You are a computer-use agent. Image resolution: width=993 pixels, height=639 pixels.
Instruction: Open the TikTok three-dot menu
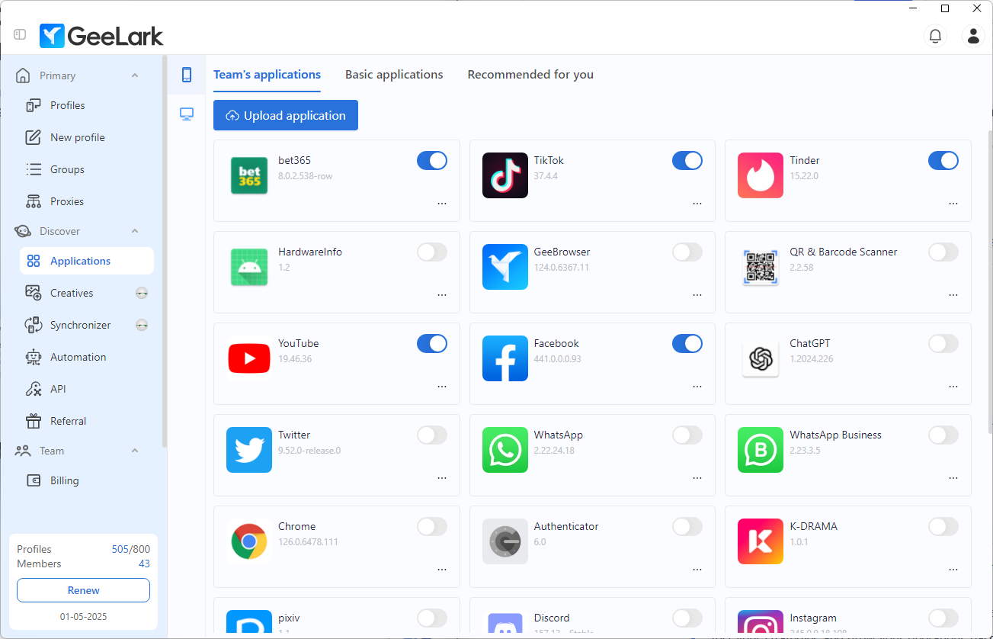pos(697,204)
